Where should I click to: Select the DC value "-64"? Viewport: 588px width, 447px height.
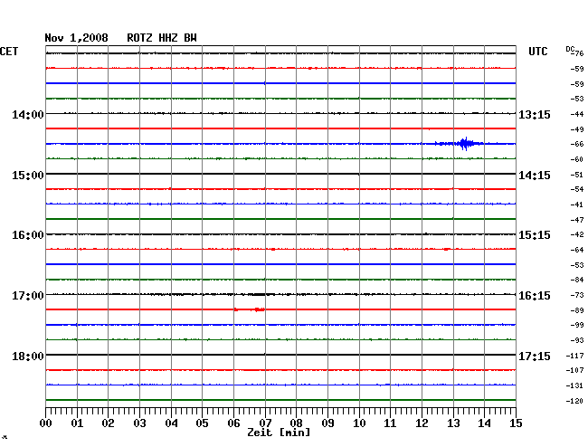(x=577, y=250)
